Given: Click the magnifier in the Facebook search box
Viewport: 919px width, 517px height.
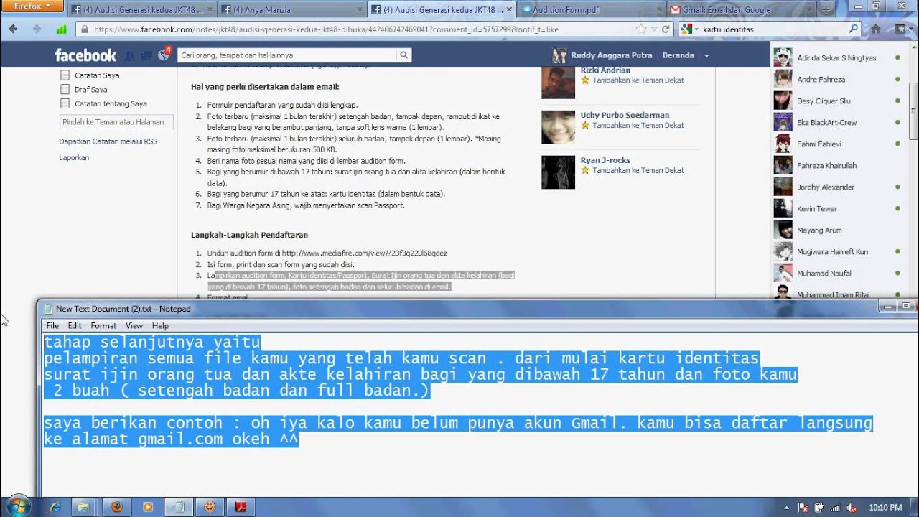Looking at the screenshot, I should click(404, 55).
